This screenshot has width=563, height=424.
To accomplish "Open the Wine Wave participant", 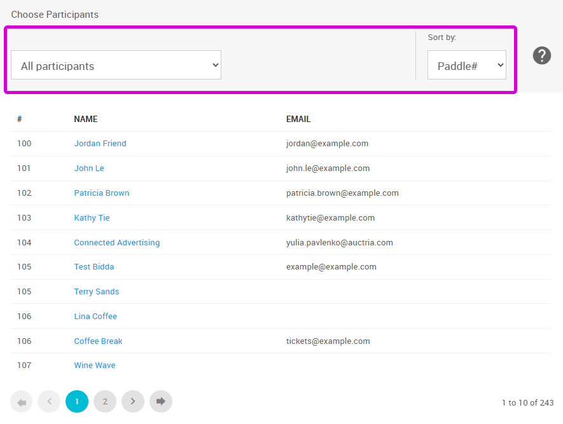I will tap(95, 366).
